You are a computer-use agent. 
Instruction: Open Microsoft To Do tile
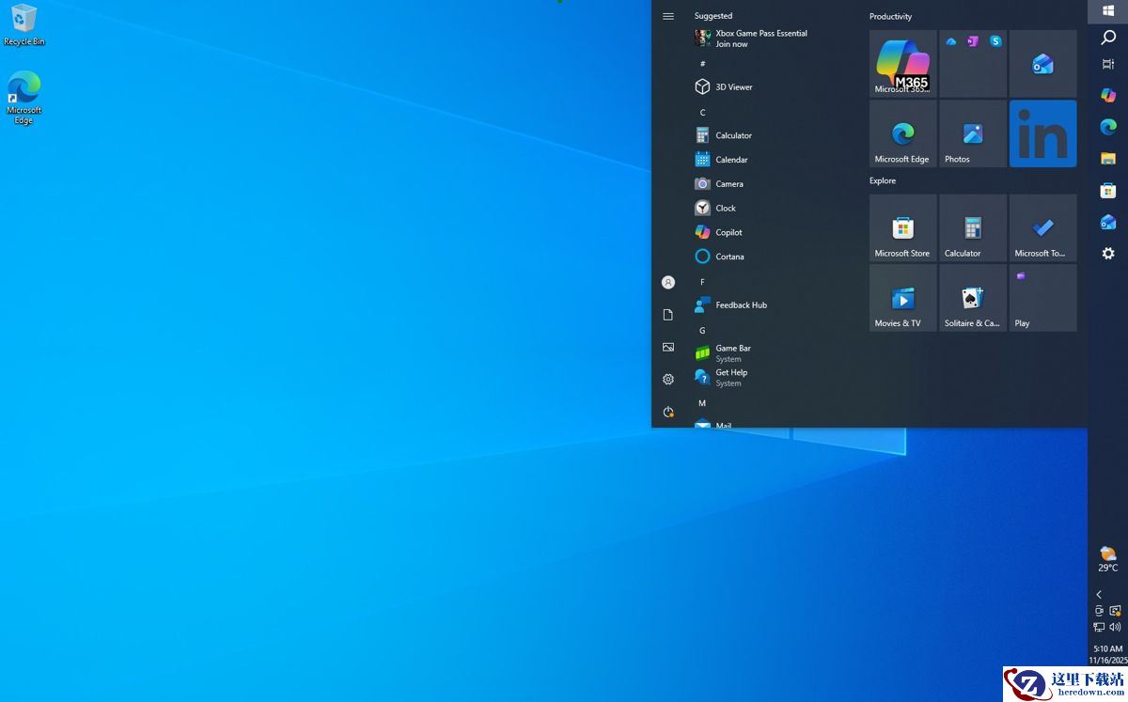[1042, 227]
